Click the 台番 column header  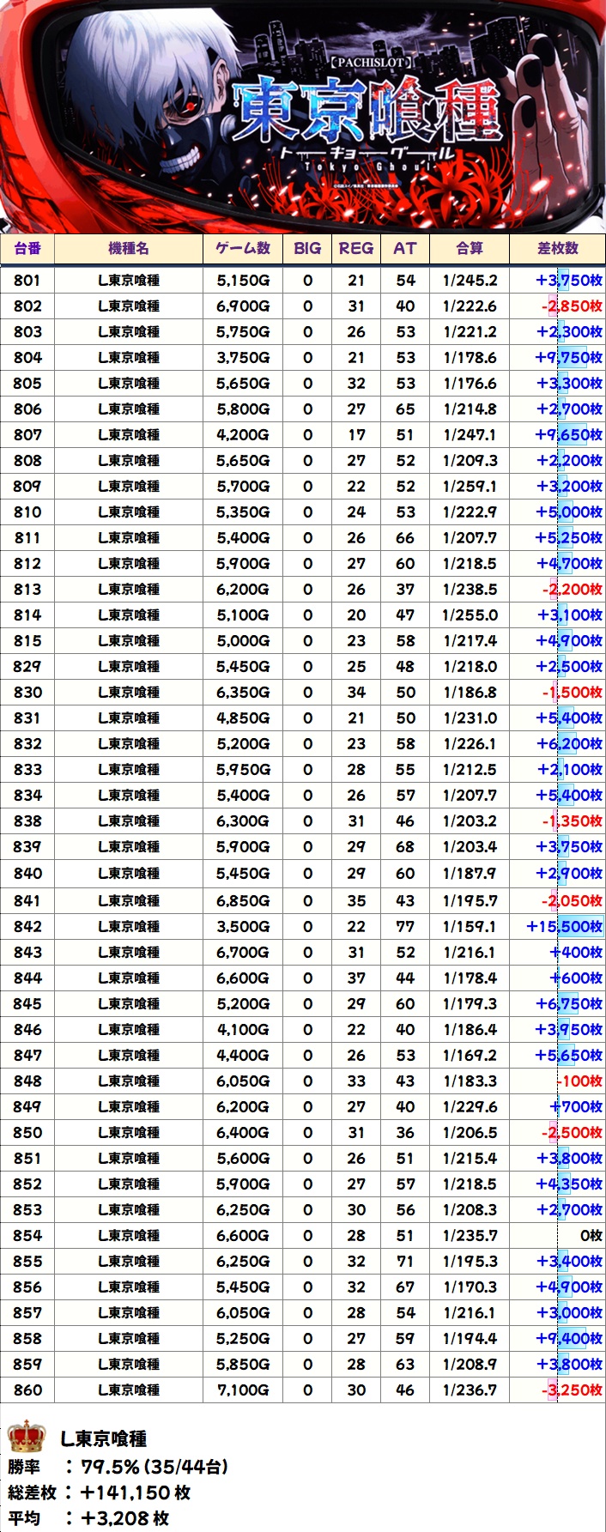point(27,248)
